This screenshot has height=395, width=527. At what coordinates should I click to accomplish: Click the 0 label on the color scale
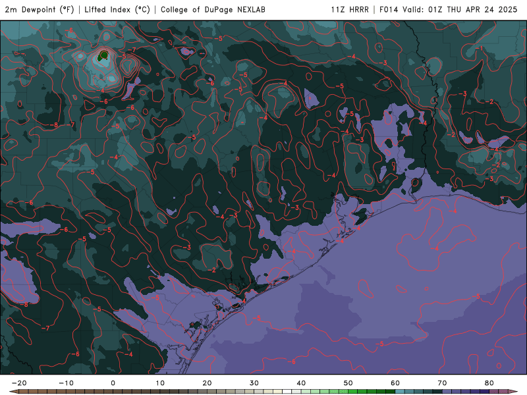(x=113, y=383)
